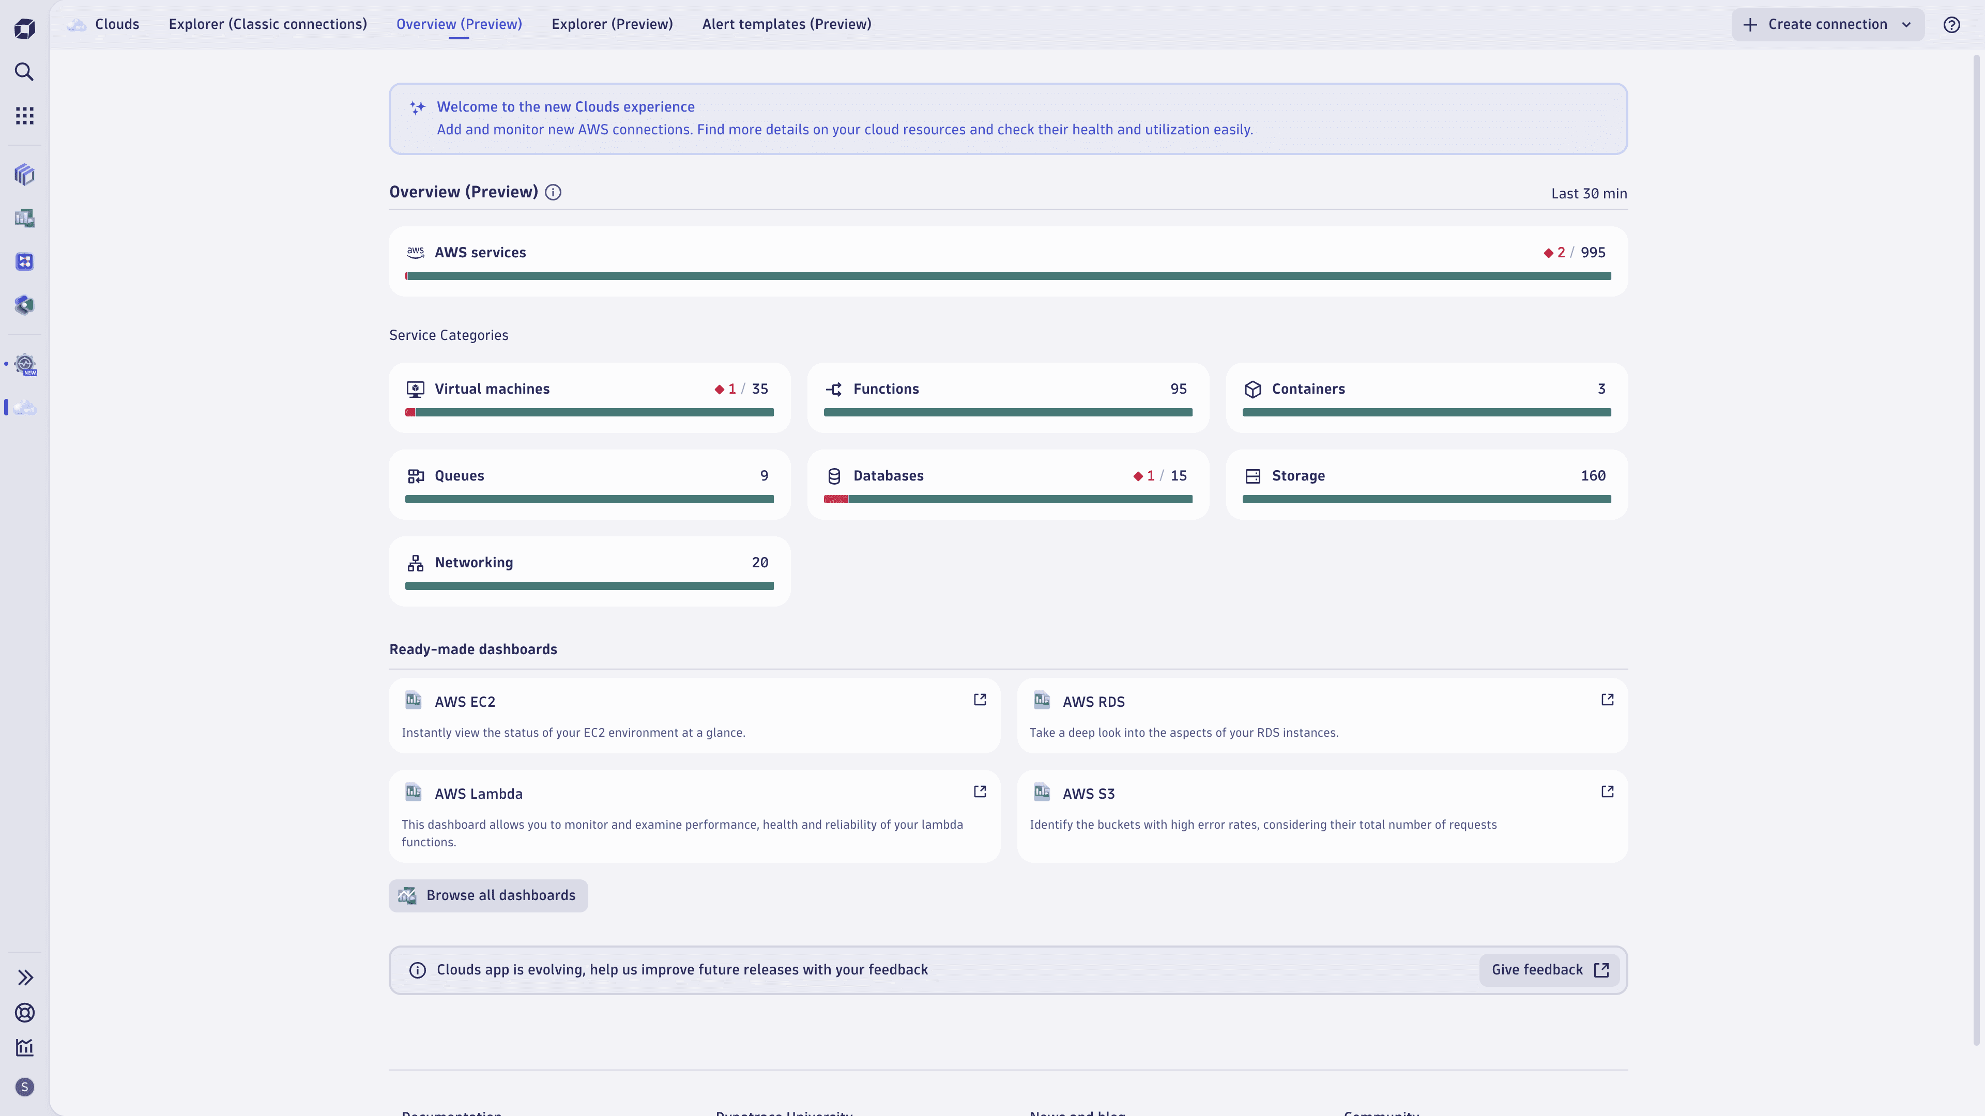1985x1116 pixels.
Task: Select the Clouds app icon in sidebar
Action: point(25,408)
